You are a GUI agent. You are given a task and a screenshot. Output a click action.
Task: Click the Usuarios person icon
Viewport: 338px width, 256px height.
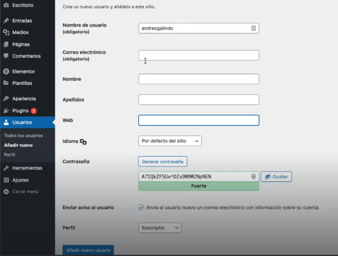coord(6,122)
